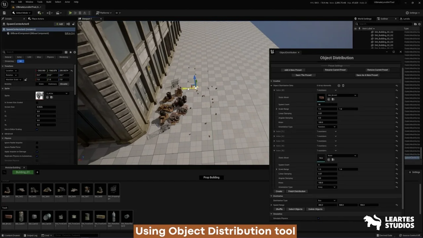Enable the Is Screen Size Scaled checkbox
The height and width of the screenshot is (238, 423).
click(x=37, y=102)
